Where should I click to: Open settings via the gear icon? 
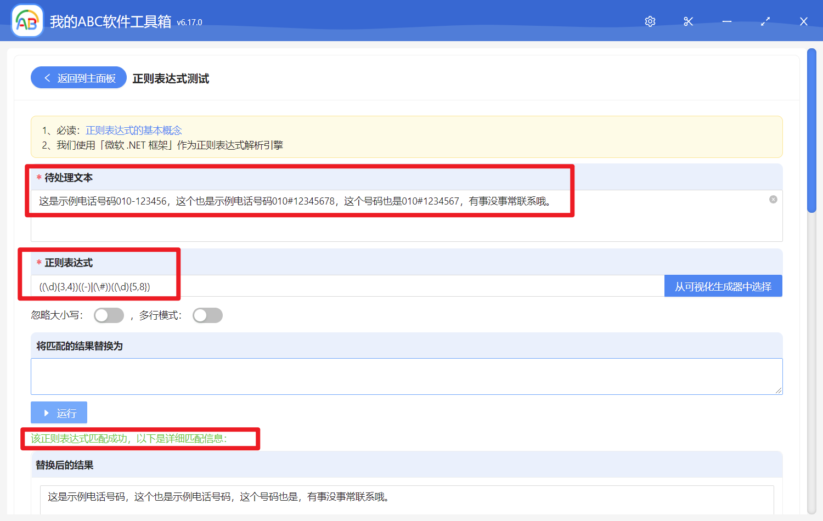pyautogui.click(x=650, y=21)
